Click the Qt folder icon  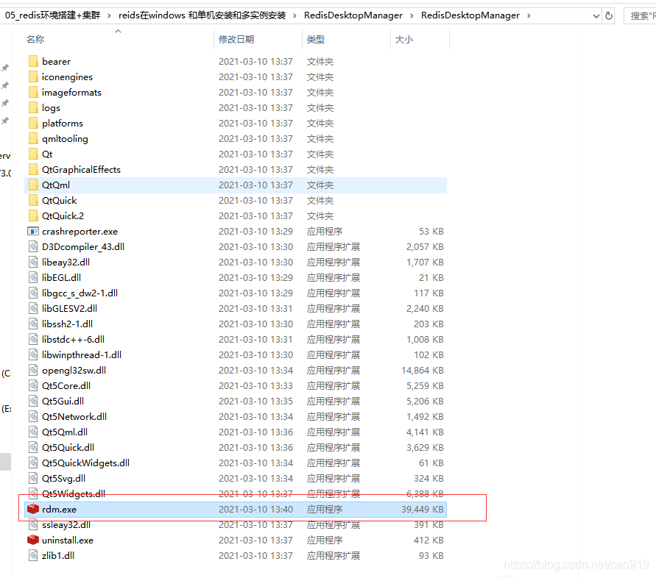pos(33,154)
